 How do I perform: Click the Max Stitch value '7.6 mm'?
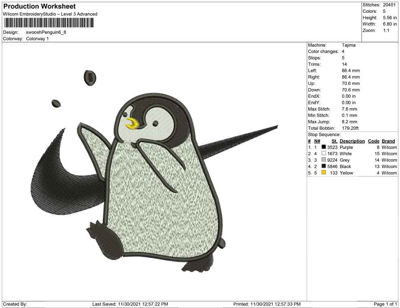[x=349, y=109]
